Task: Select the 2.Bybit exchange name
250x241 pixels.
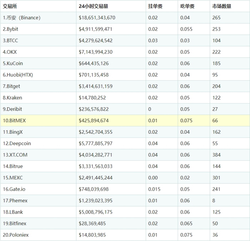Action: tap(10, 29)
